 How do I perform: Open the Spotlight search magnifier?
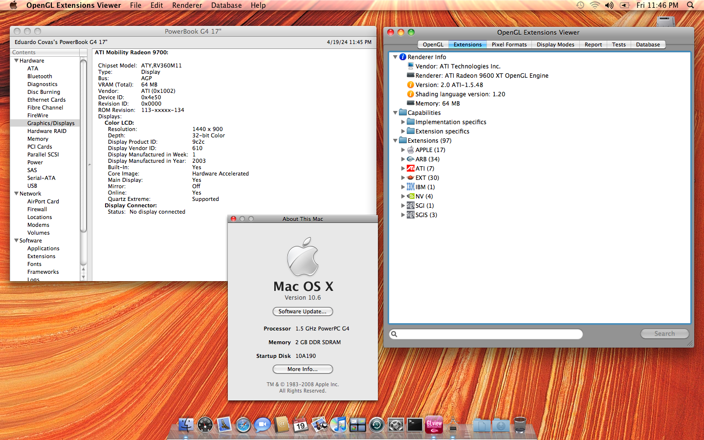[x=690, y=5]
